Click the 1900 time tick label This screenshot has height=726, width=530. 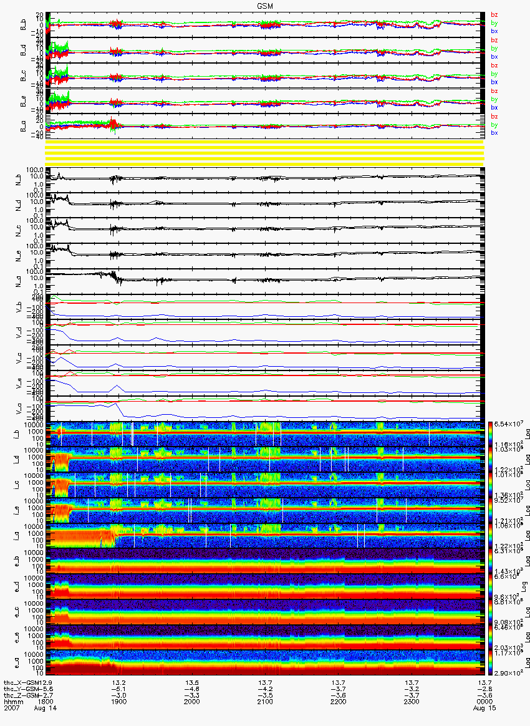[x=119, y=702]
